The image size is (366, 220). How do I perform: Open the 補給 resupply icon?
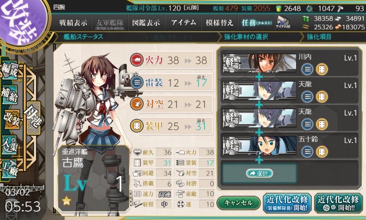click(10, 94)
